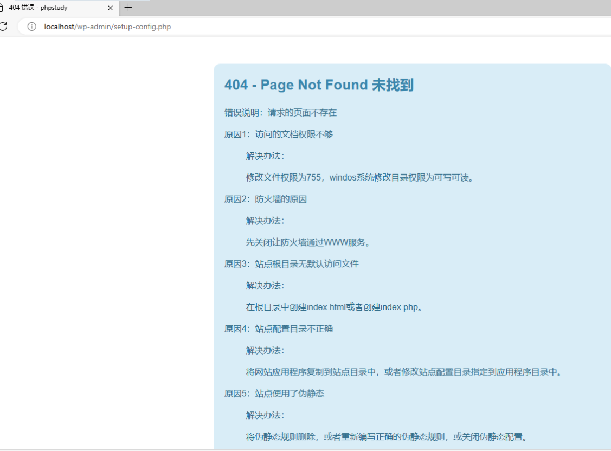
Task: Close the 404 错误 - phpstudy tab
Action: pyautogui.click(x=111, y=8)
